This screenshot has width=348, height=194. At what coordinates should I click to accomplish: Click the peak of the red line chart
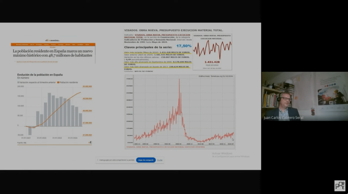coord(179,80)
